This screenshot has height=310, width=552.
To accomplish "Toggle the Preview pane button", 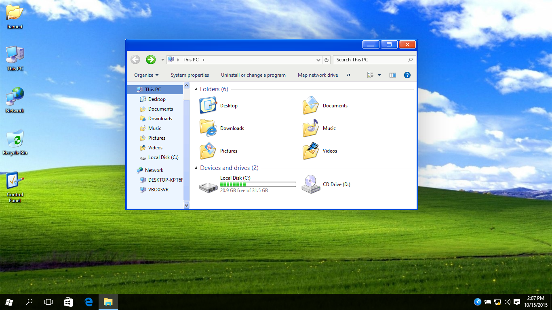I will (392, 75).
